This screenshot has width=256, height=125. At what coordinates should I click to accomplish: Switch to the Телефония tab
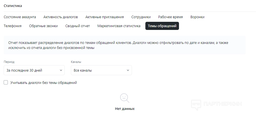pos(13,26)
